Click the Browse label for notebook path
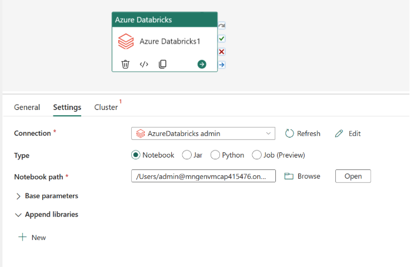The image size is (410, 267). (x=309, y=176)
